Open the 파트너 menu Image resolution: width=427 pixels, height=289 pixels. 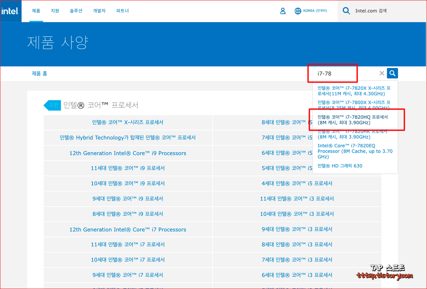pyautogui.click(x=122, y=11)
